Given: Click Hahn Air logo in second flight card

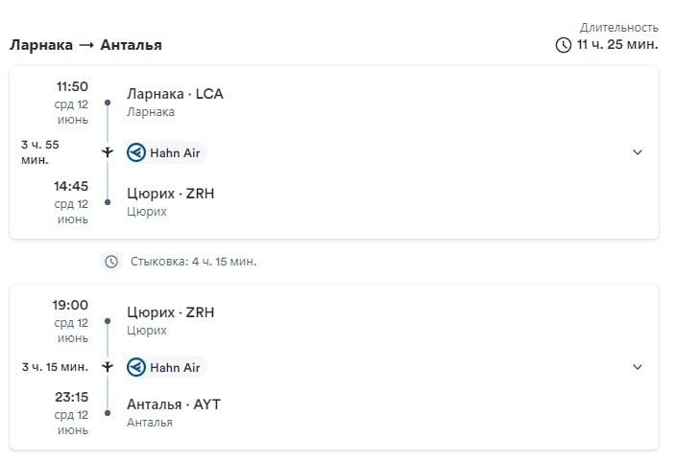Looking at the screenshot, I should tap(136, 367).
